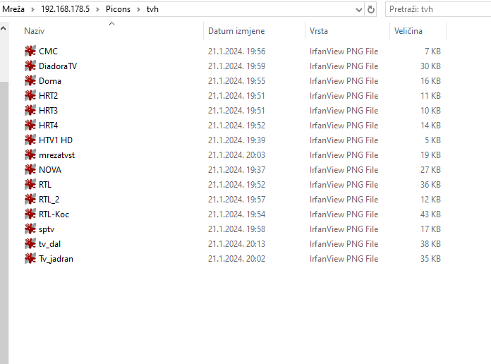491x364 pixels.
Task: Go to Mreža in the address bar
Action: click(x=13, y=9)
